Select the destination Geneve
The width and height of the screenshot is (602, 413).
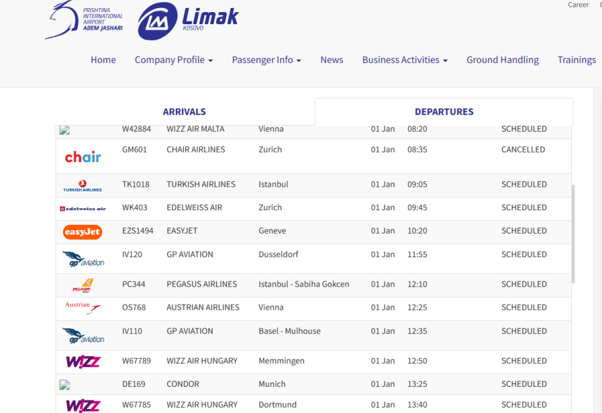[x=272, y=231]
